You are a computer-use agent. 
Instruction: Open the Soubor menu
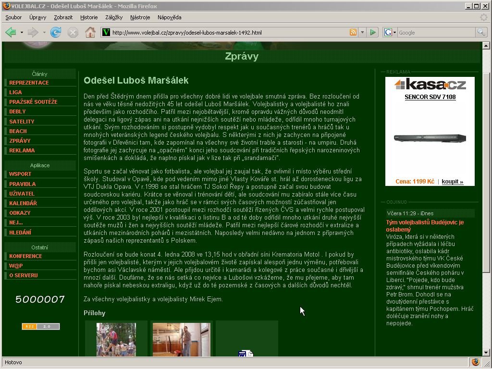coord(13,17)
